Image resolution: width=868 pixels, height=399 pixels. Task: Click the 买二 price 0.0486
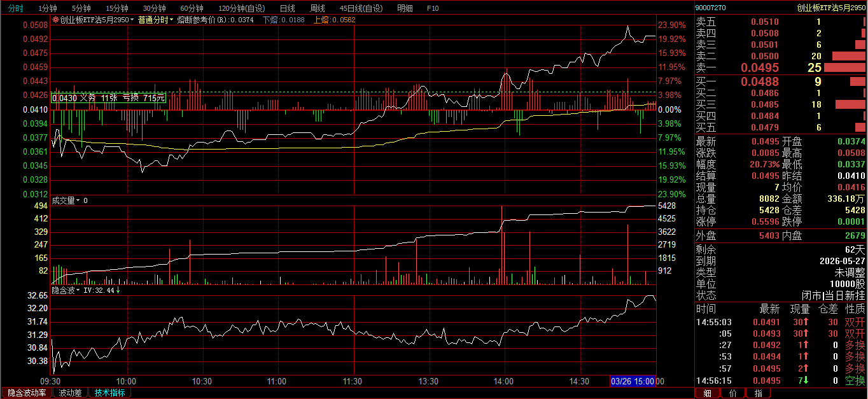click(764, 93)
